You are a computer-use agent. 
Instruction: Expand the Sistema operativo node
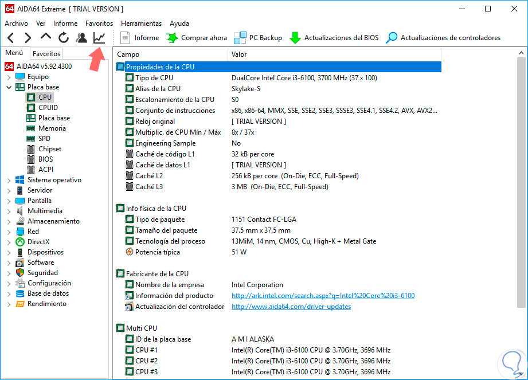coord(9,181)
